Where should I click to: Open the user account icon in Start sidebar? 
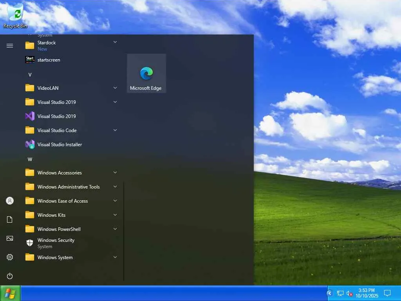[10, 201]
